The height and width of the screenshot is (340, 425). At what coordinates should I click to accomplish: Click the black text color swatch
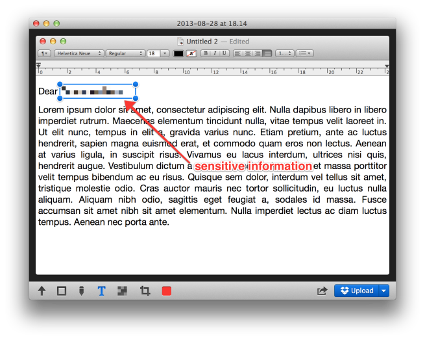(x=178, y=53)
